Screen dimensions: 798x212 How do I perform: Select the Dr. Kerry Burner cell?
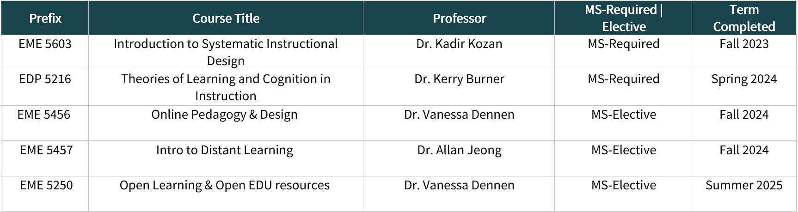pyautogui.click(x=459, y=79)
